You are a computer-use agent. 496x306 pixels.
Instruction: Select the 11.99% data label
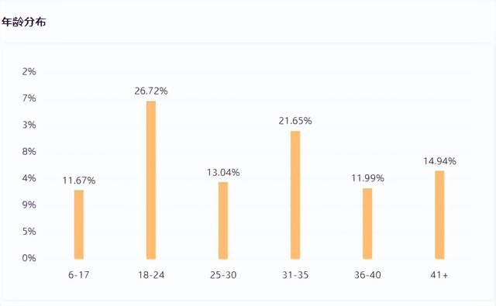point(367,178)
